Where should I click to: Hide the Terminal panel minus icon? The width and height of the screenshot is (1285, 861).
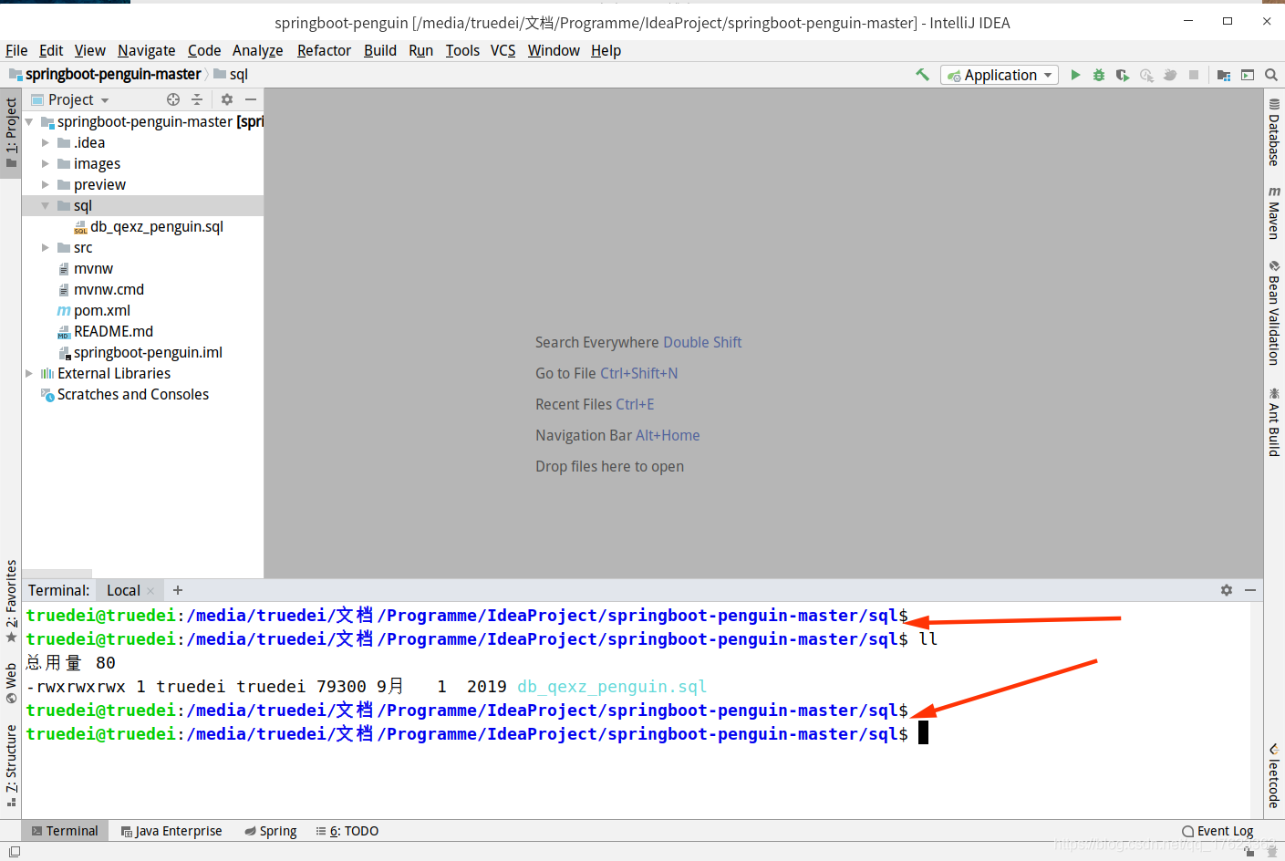click(1250, 590)
